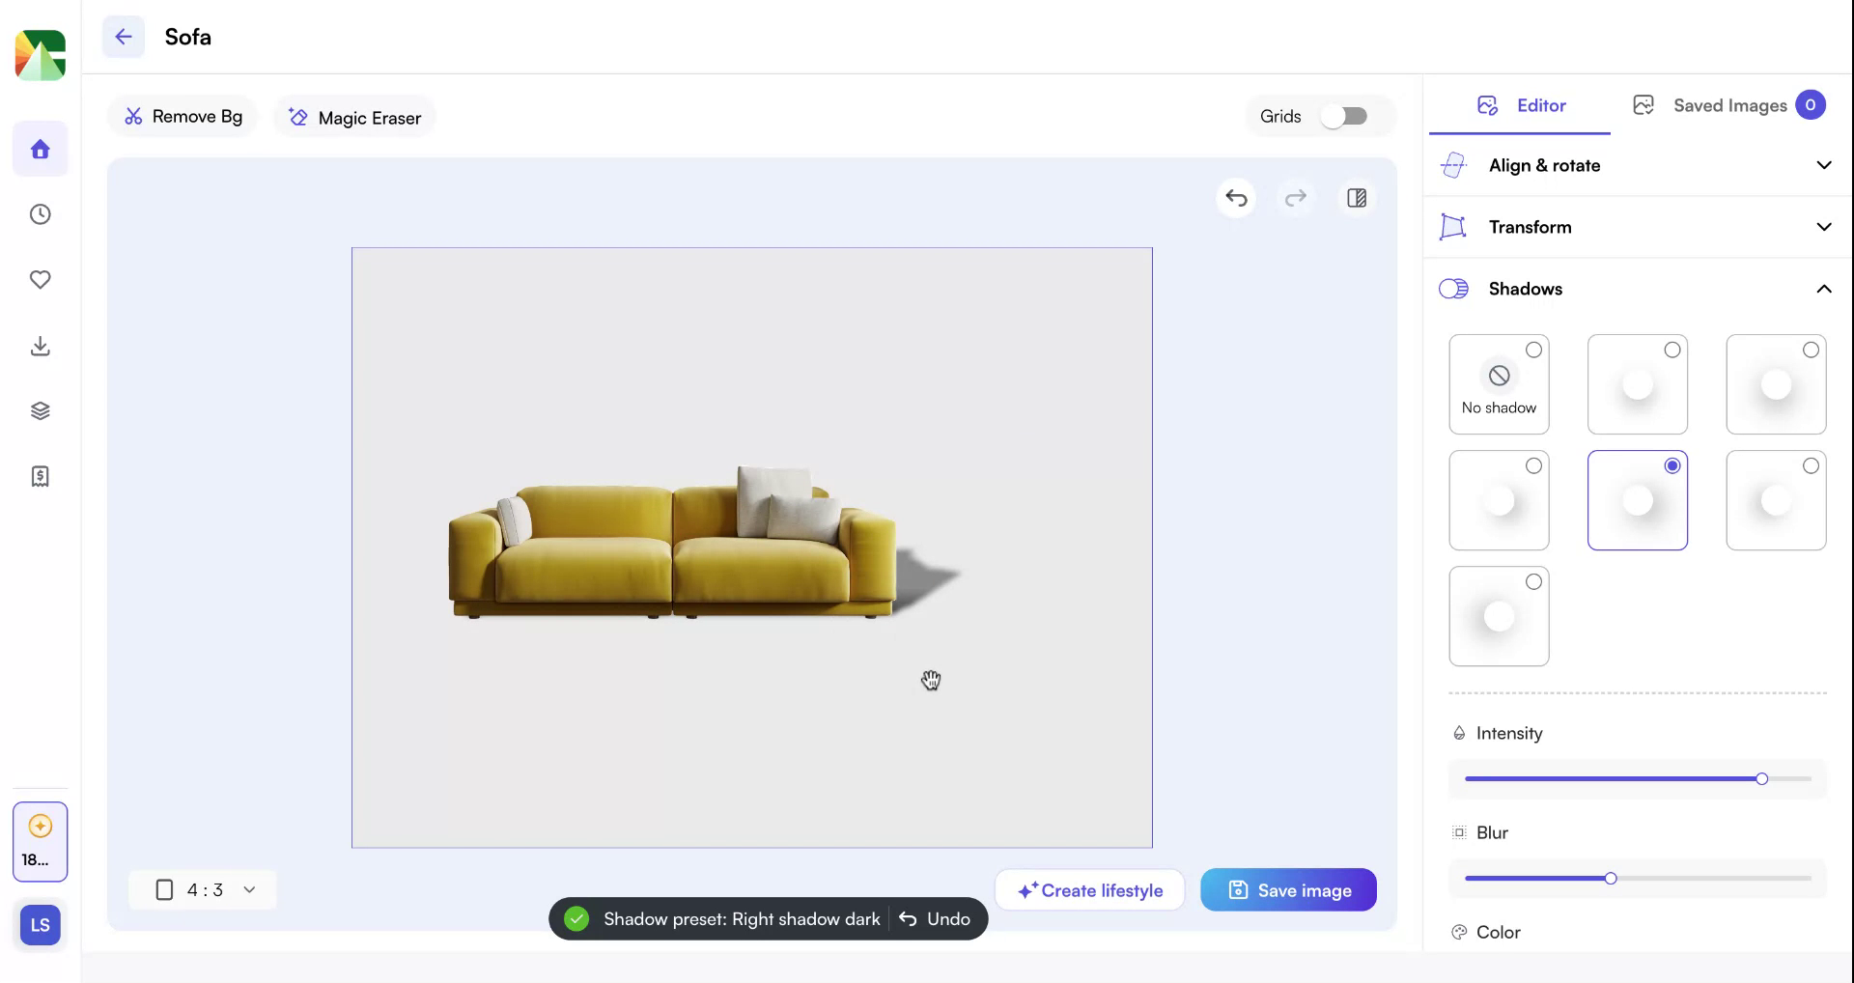Switch to the Saved Images tab

click(1728, 104)
